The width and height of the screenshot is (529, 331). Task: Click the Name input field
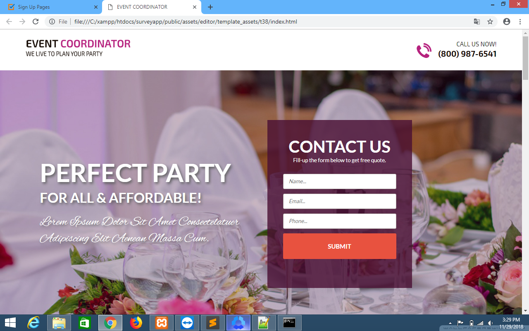point(340,181)
